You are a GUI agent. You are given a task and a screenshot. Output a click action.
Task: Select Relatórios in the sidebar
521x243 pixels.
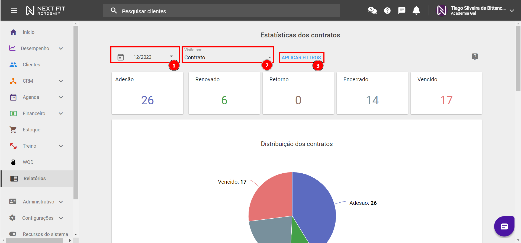point(37,179)
